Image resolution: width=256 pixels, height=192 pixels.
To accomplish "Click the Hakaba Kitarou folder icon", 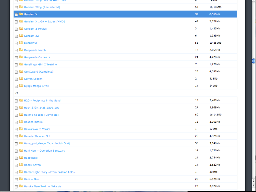I will coord(21,122).
